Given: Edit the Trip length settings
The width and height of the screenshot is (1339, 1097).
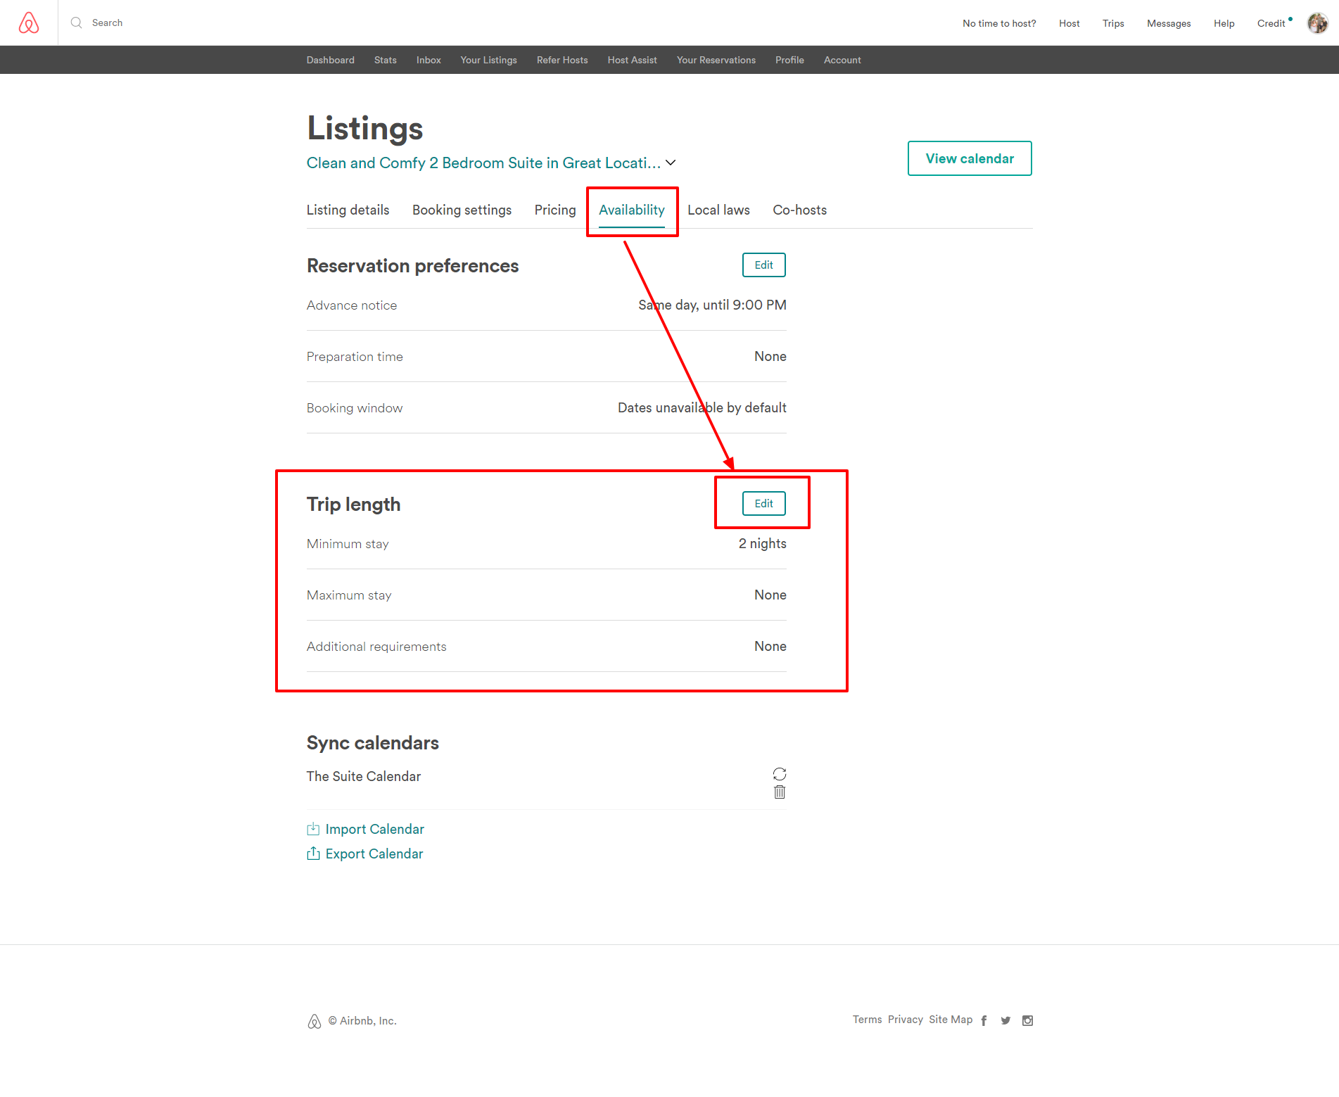Looking at the screenshot, I should click(763, 503).
